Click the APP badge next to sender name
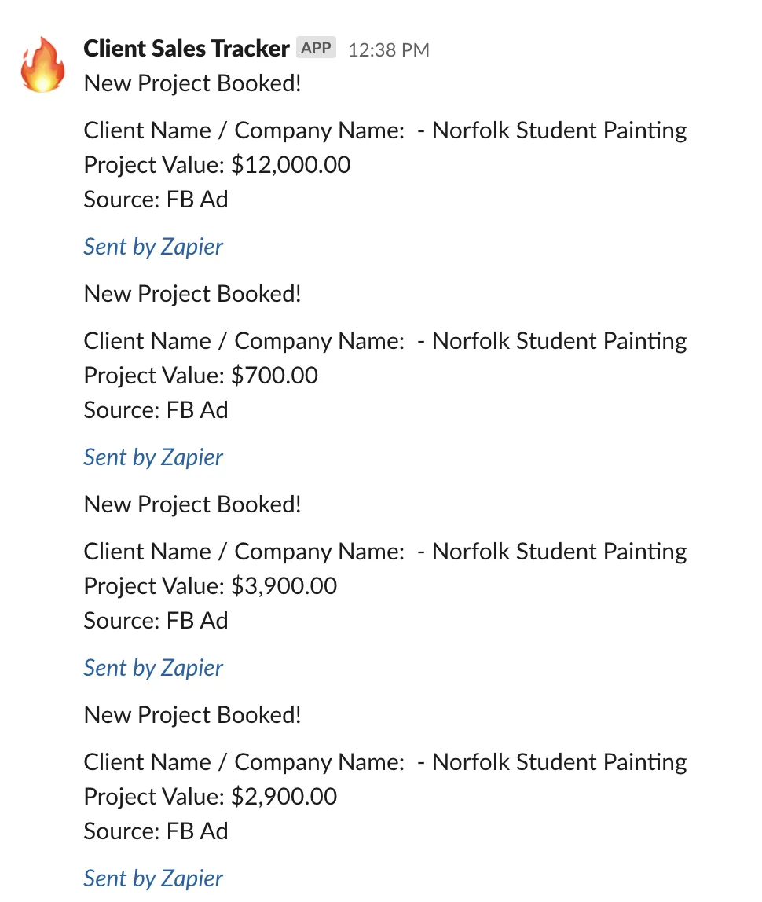Viewport: 762px width, 902px height. [316, 48]
